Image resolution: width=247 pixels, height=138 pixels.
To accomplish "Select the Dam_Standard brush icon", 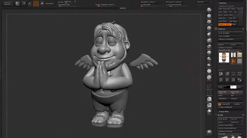I will 209,22.
